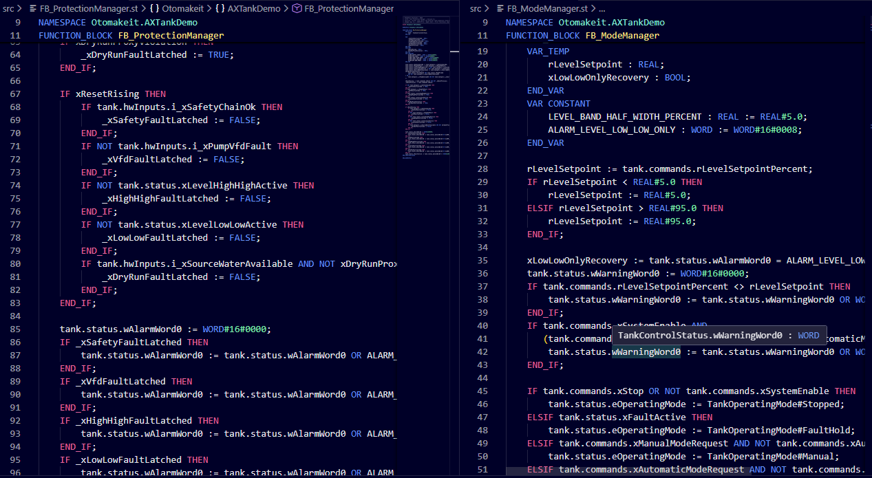This screenshot has height=478, width=872.
Task: Click 'IF _xSafetyFaultLatched THEN' on line 86
Action: [134, 342]
